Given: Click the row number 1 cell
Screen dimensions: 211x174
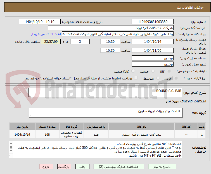Looking at the screenshot, I should click(202, 135).
